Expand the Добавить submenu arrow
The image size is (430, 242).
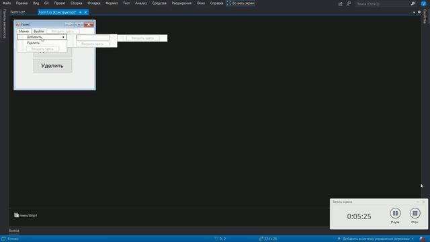[x=63, y=37]
